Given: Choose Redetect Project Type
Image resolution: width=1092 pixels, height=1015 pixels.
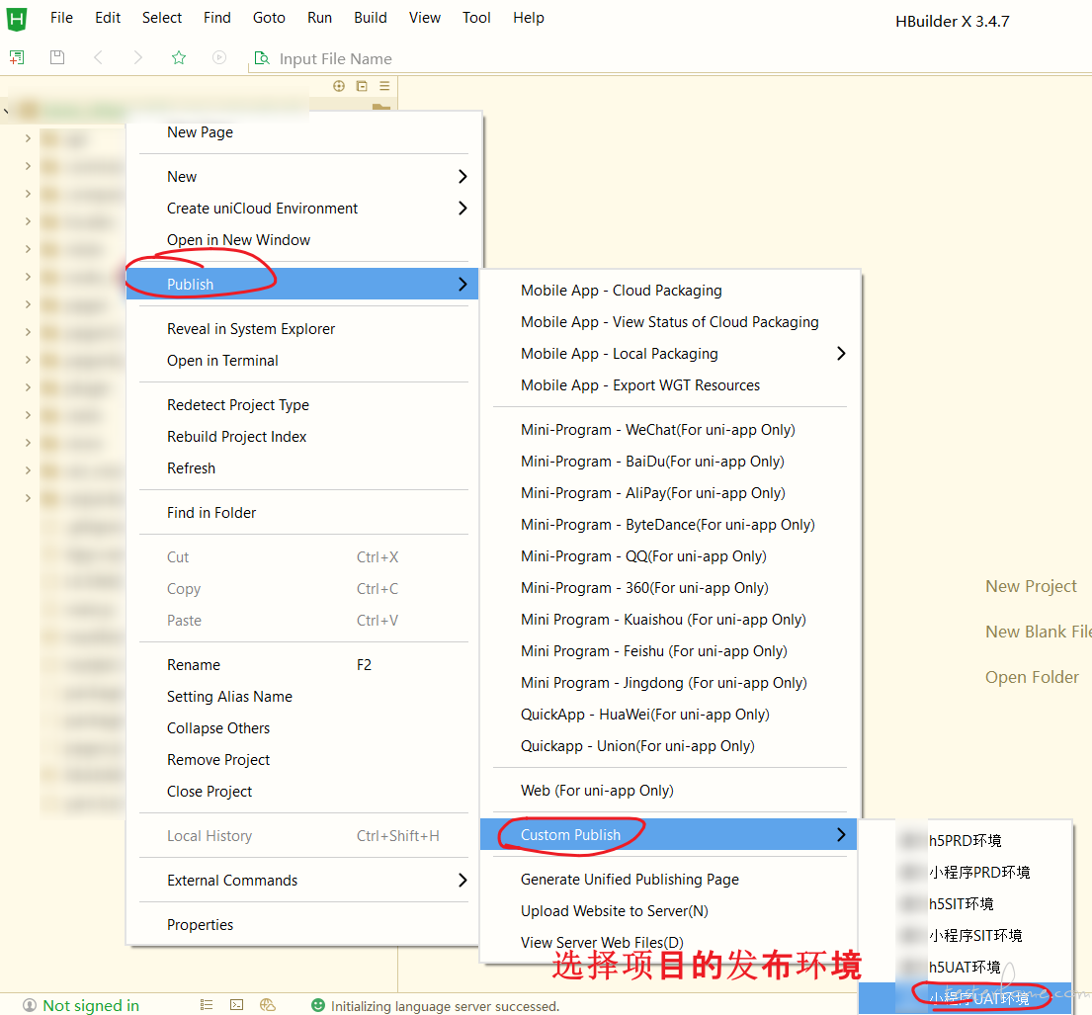Looking at the screenshot, I should click(x=238, y=405).
